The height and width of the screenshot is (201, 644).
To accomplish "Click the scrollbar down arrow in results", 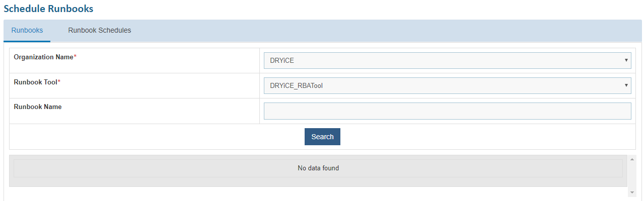I will coord(632,193).
